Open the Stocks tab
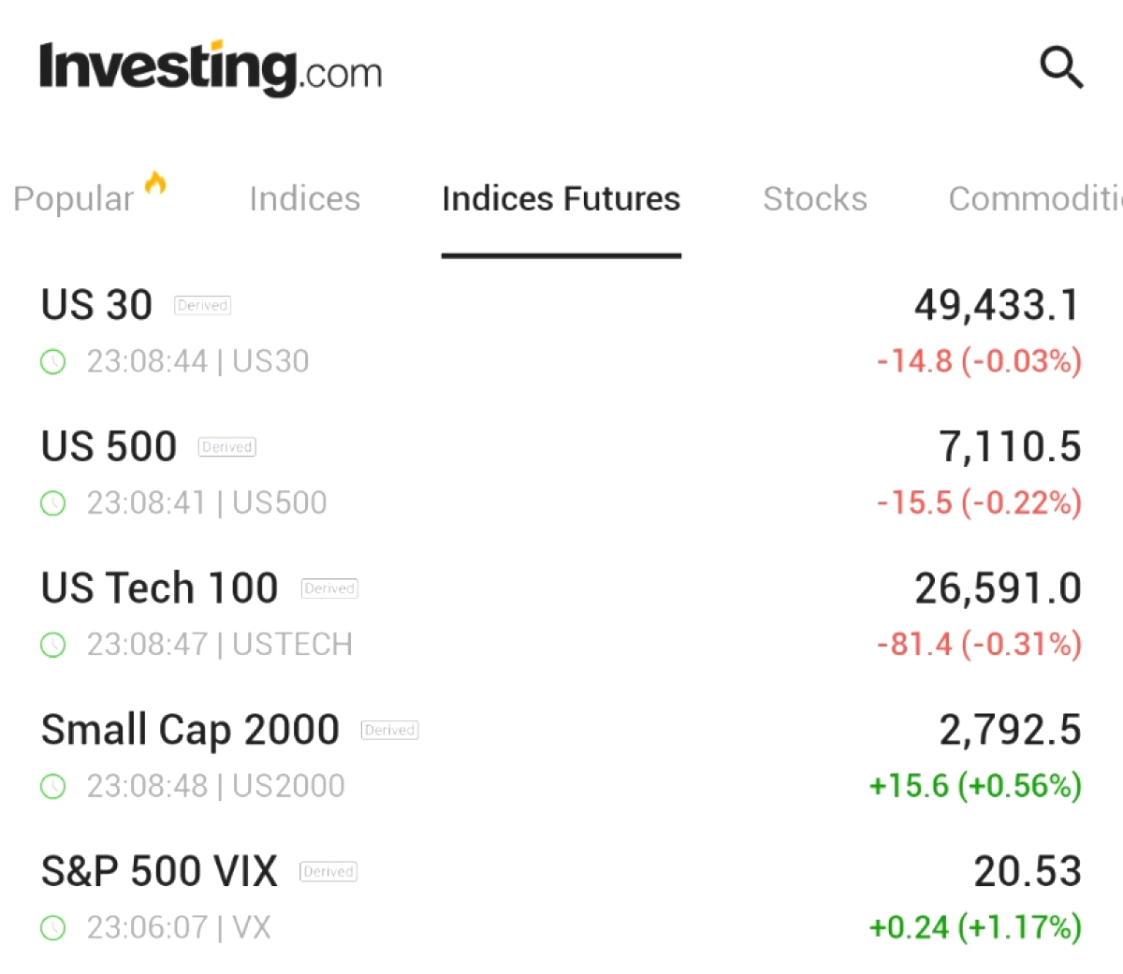Viewport: 1123px width, 974px height. pyautogui.click(x=814, y=199)
